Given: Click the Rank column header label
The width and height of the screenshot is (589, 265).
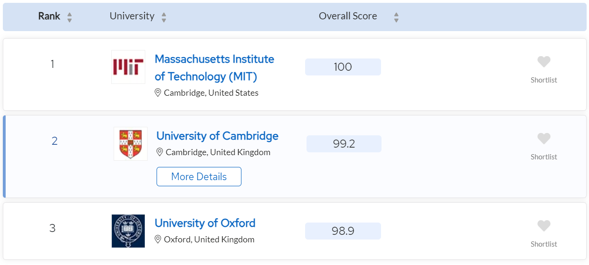Looking at the screenshot, I should click(49, 16).
